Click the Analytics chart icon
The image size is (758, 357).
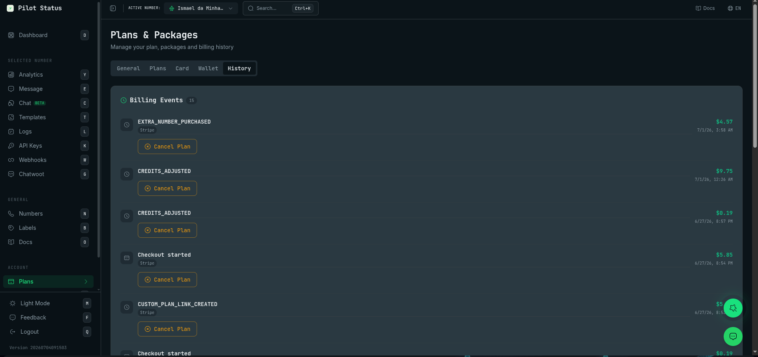[11, 75]
